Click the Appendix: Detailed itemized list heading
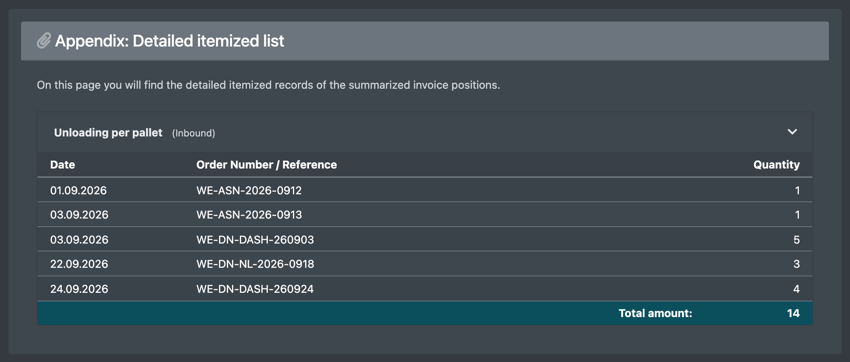Viewport: 850px width, 362px height. pos(170,41)
